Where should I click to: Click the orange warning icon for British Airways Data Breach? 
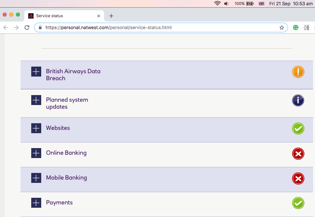[x=298, y=72]
